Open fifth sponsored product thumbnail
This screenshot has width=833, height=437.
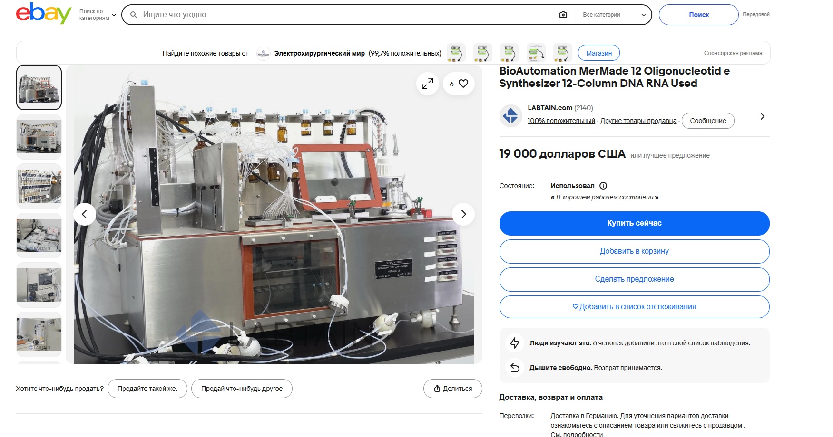tap(562, 53)
